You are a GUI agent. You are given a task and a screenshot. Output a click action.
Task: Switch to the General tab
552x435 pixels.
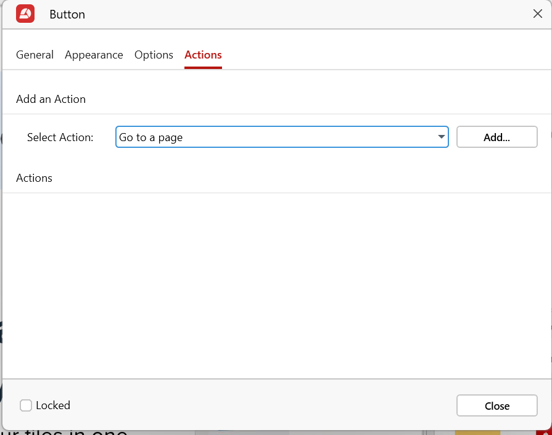click(x=35, y=55)
